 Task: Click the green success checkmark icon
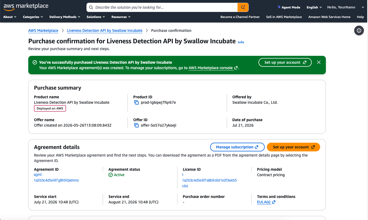[x=35, y=62]
